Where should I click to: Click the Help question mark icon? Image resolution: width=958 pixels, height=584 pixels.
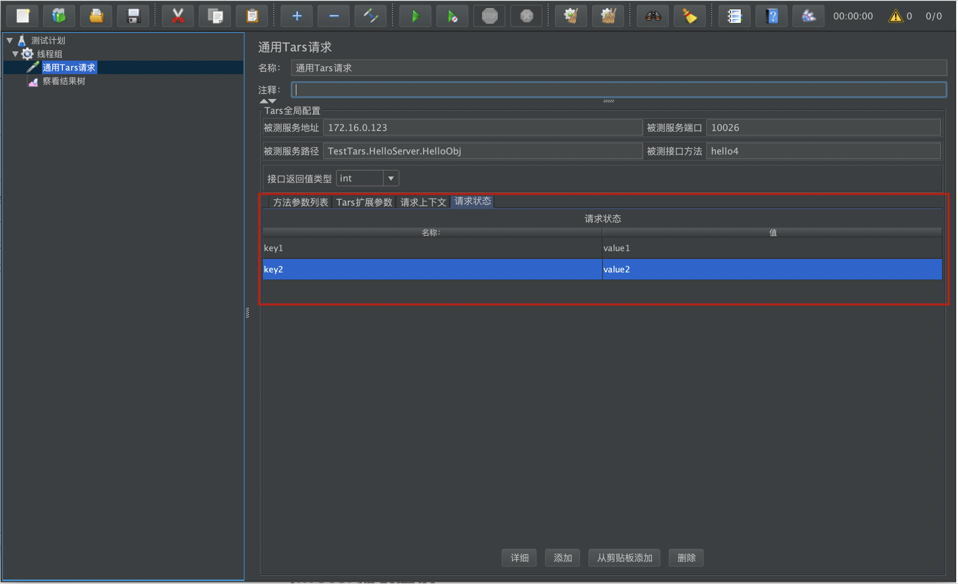pyautogui.click(x=772, y=16)
